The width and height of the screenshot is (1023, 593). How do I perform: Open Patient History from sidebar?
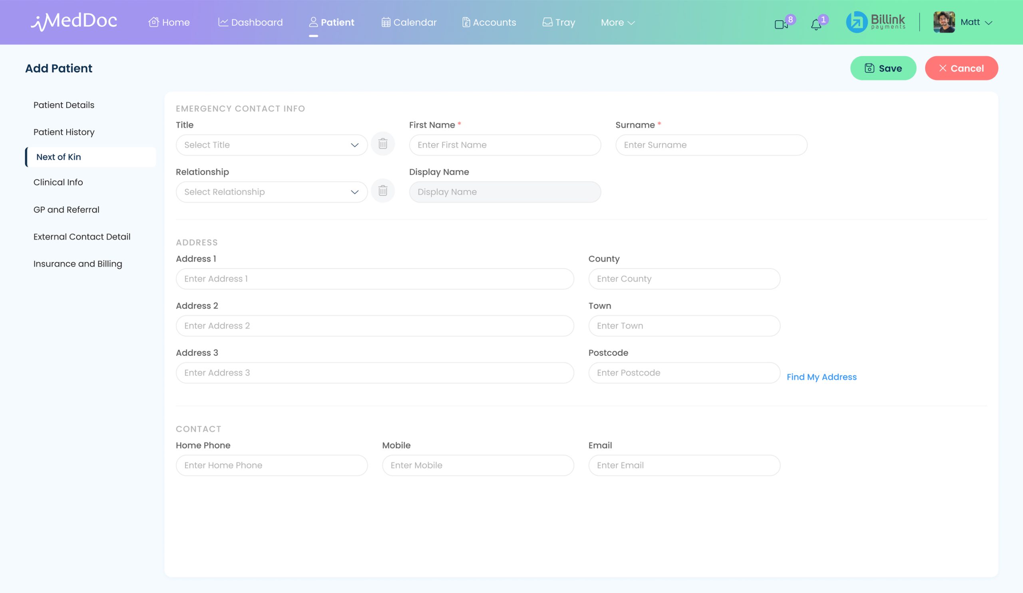63,132
